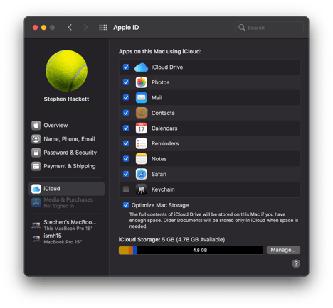Image resolution: width=333 pixels, height=308 pixels.
Task: Click the Photos app icon
Action: (141, 82)
